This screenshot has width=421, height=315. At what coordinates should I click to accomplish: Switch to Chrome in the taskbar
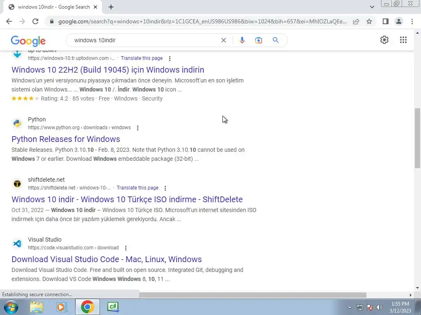click(87, 307)
